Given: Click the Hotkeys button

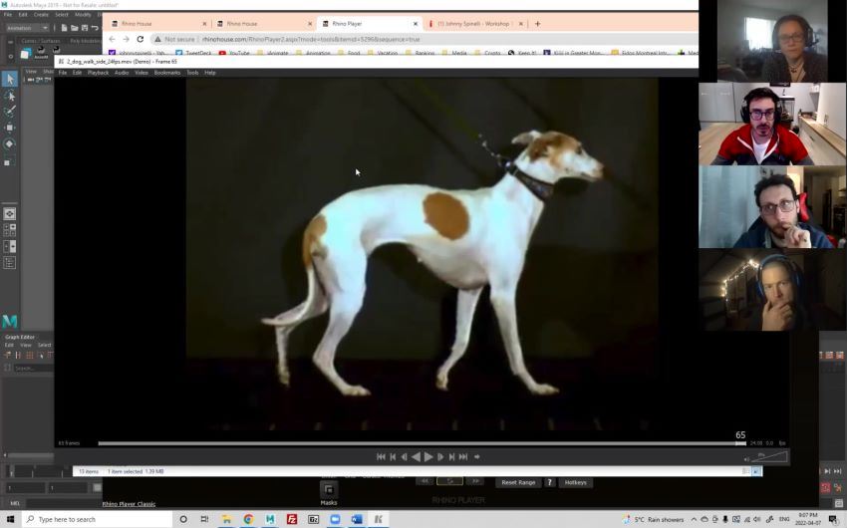Looking at the screenshot, I should pyautogui.click(x=575, y=482).
